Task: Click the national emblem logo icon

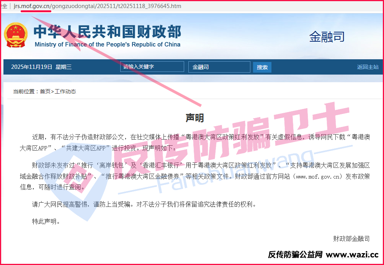Action: (16, 34)
